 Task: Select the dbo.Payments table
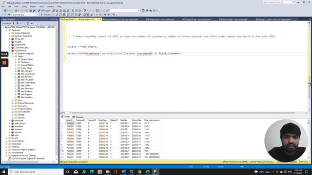coord(27,88)
